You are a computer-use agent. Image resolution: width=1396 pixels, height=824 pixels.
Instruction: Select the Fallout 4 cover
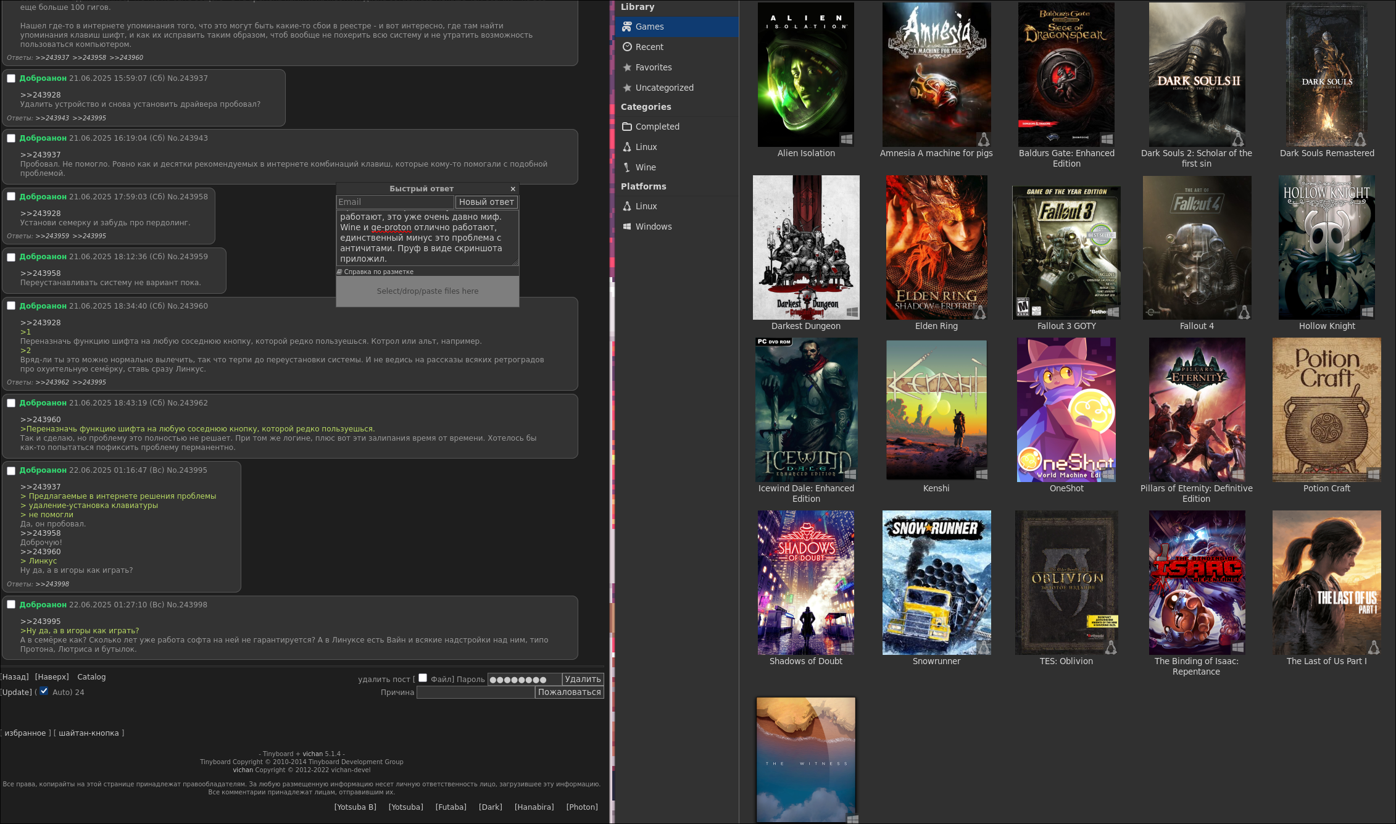coord(1197,248)
